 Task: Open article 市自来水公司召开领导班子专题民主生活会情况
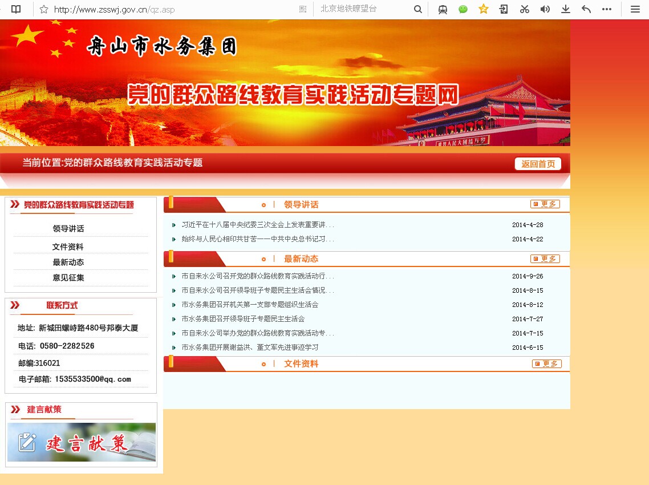pyautogui.click(x=257, y=290)
